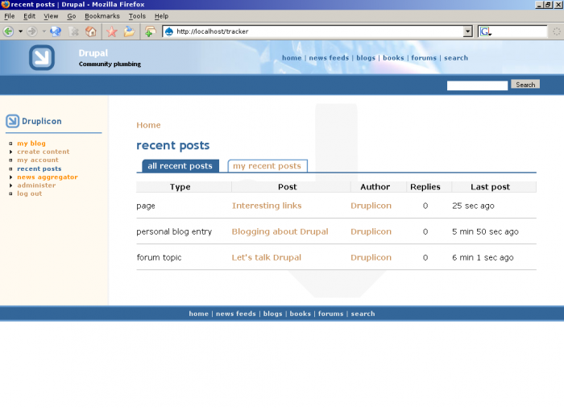Screen dimensions: 564x408
Task: Open my account in the sidebar
Action: pyautogui.click(x=37, y=160)
